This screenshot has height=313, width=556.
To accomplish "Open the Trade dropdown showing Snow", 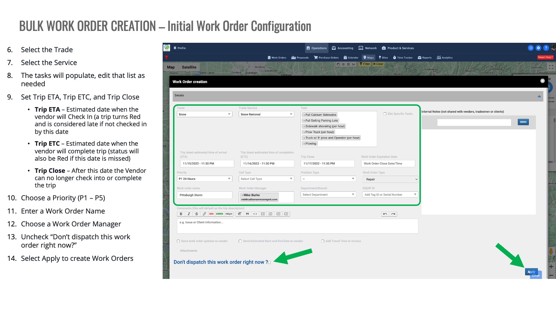I will [204, 114].
